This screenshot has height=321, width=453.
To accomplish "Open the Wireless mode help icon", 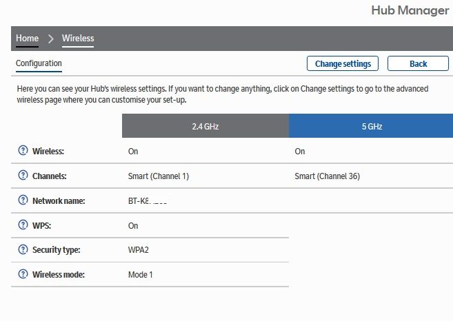I will point(23,274).
